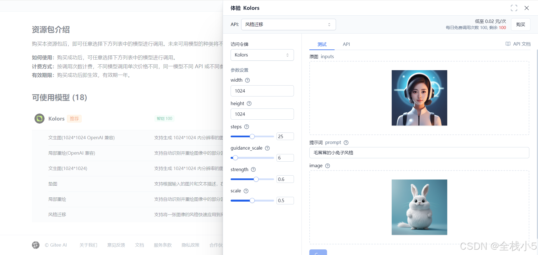The image size is (538, 255).
Task: Click the prompt help question icon
Action: point(346,143)
